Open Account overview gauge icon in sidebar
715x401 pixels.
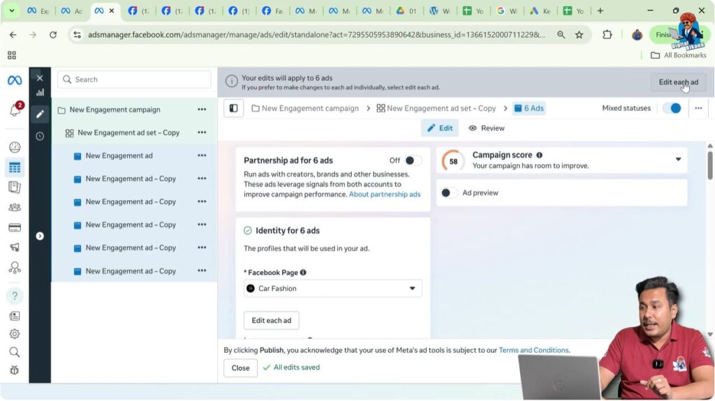coord(15,147)
